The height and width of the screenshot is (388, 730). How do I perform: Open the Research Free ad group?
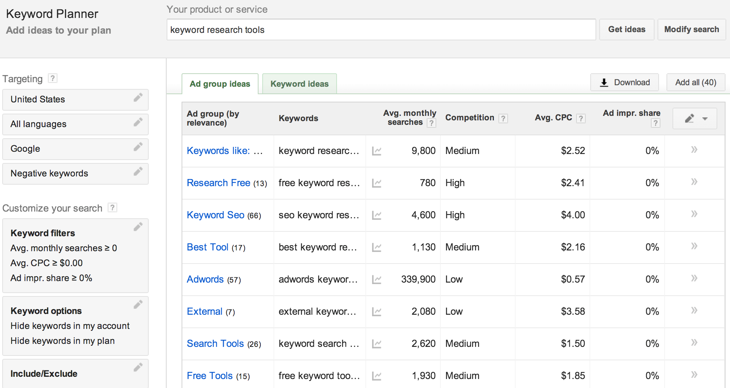click(x=219, y=183)
